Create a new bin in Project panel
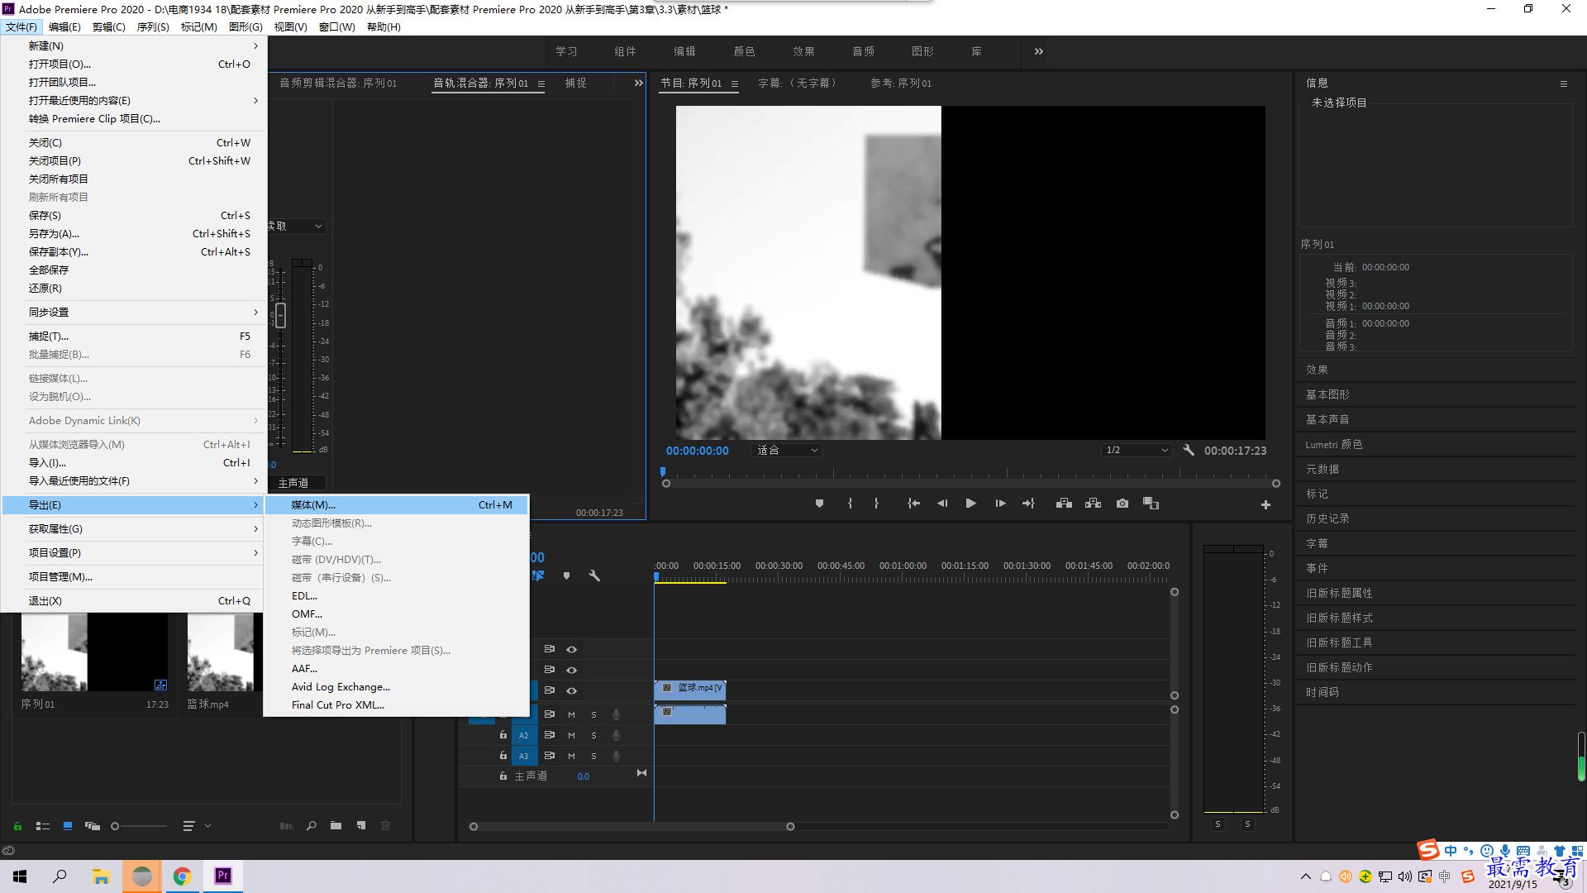 tap(336, 826)
